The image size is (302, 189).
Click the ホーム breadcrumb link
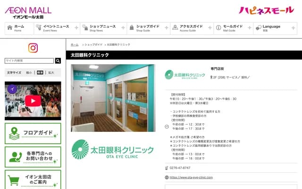tap(75, 44)
